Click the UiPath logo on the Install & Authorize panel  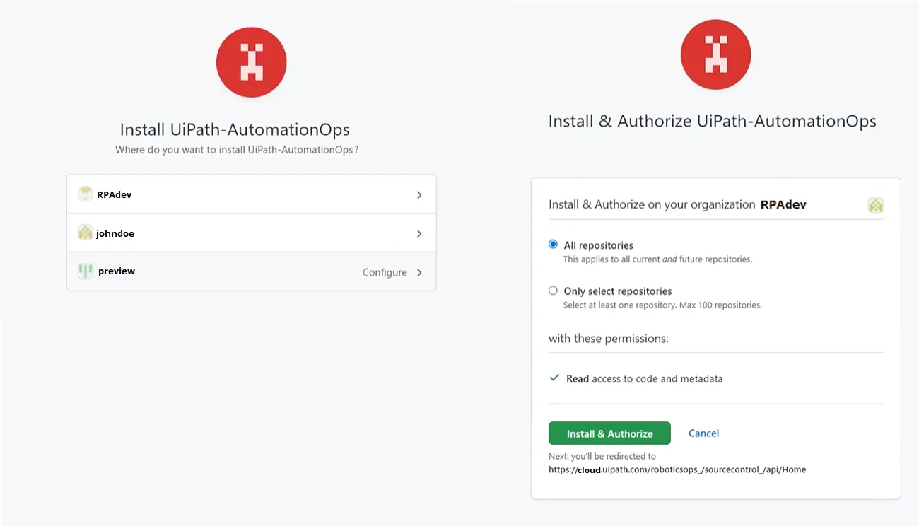(x=715, y=54)
